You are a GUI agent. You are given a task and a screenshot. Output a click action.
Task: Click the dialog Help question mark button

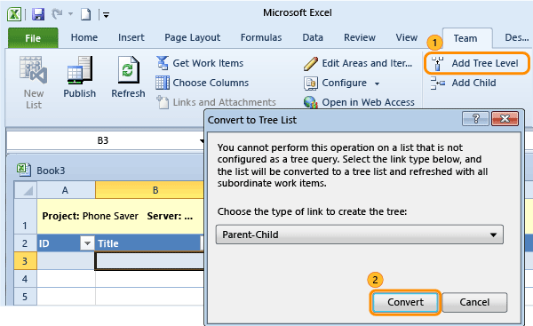(x=476, y=119)
